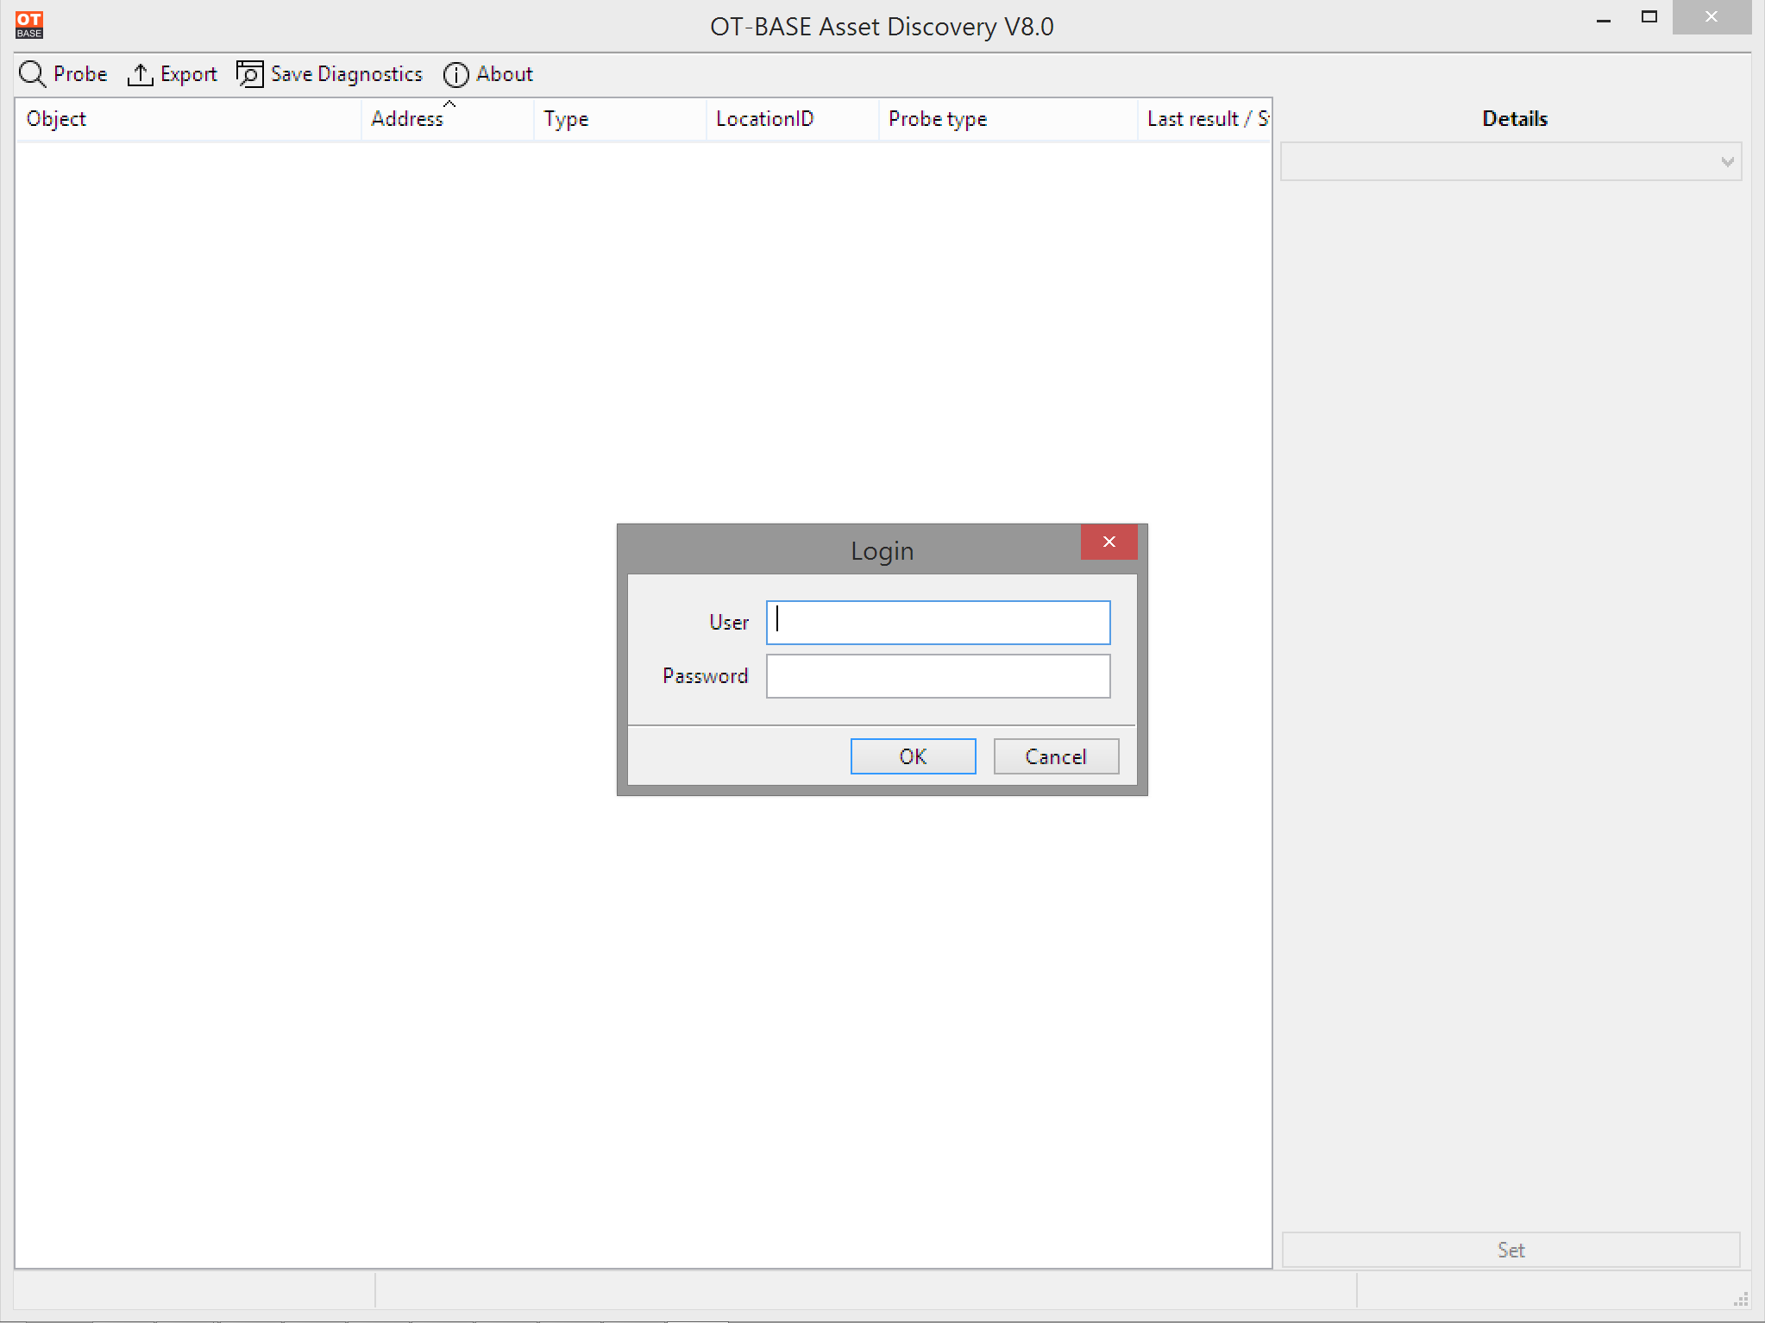Sort by the Last result column header

tap(1204, 119)
